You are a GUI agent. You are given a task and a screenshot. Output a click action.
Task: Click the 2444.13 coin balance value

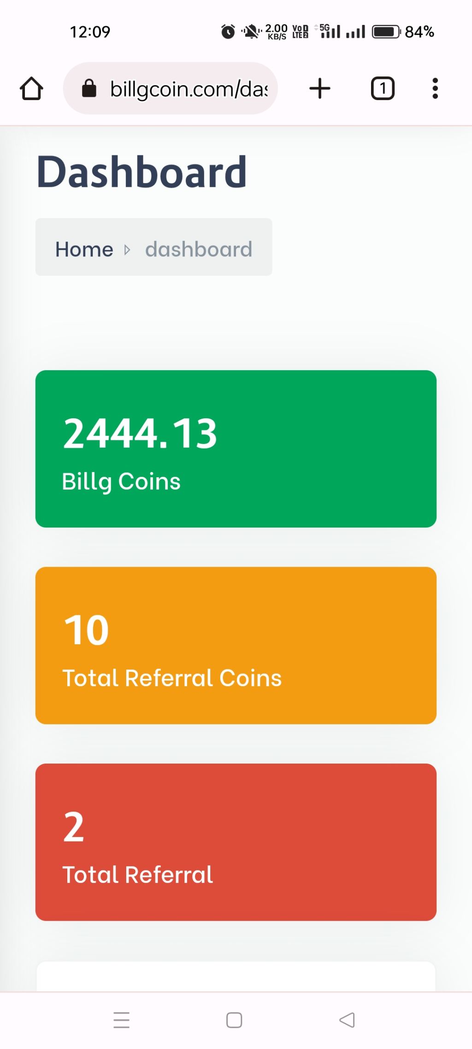(140, 433)
